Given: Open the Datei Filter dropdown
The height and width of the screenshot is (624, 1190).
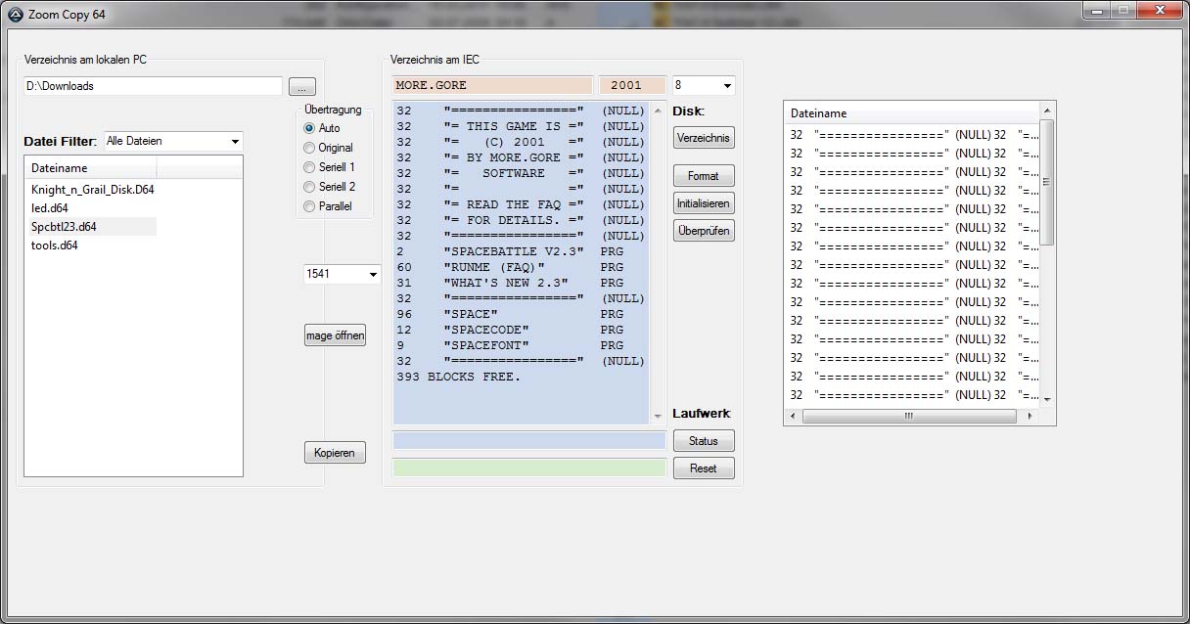Looking at the screenshot, I should tap(173, 142).
